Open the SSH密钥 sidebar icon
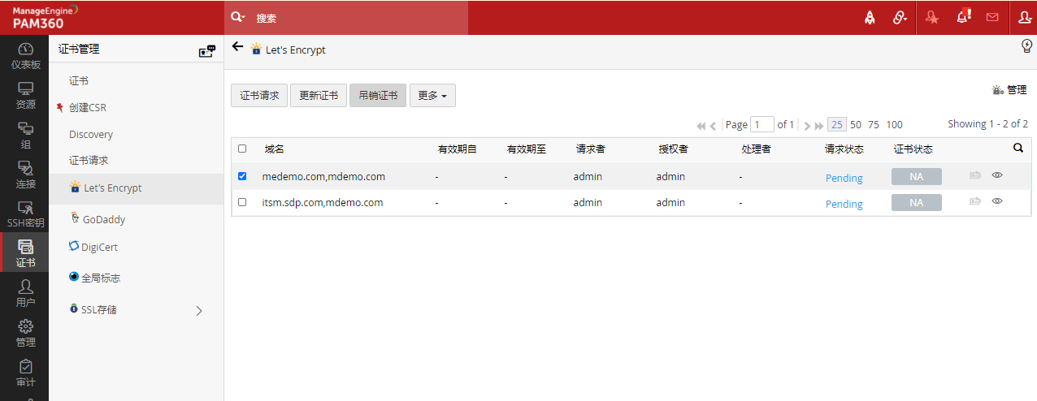1037x401 pixels. [24, 214]
